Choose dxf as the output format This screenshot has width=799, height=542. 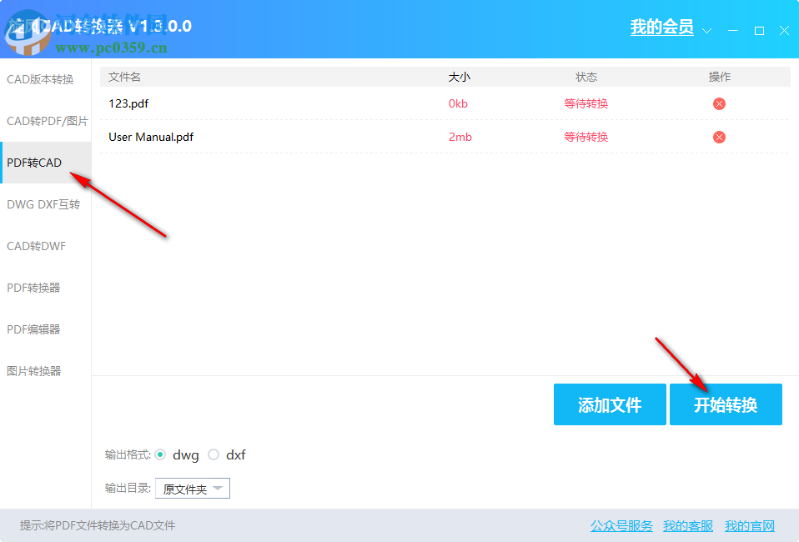[x=214, y=454]
